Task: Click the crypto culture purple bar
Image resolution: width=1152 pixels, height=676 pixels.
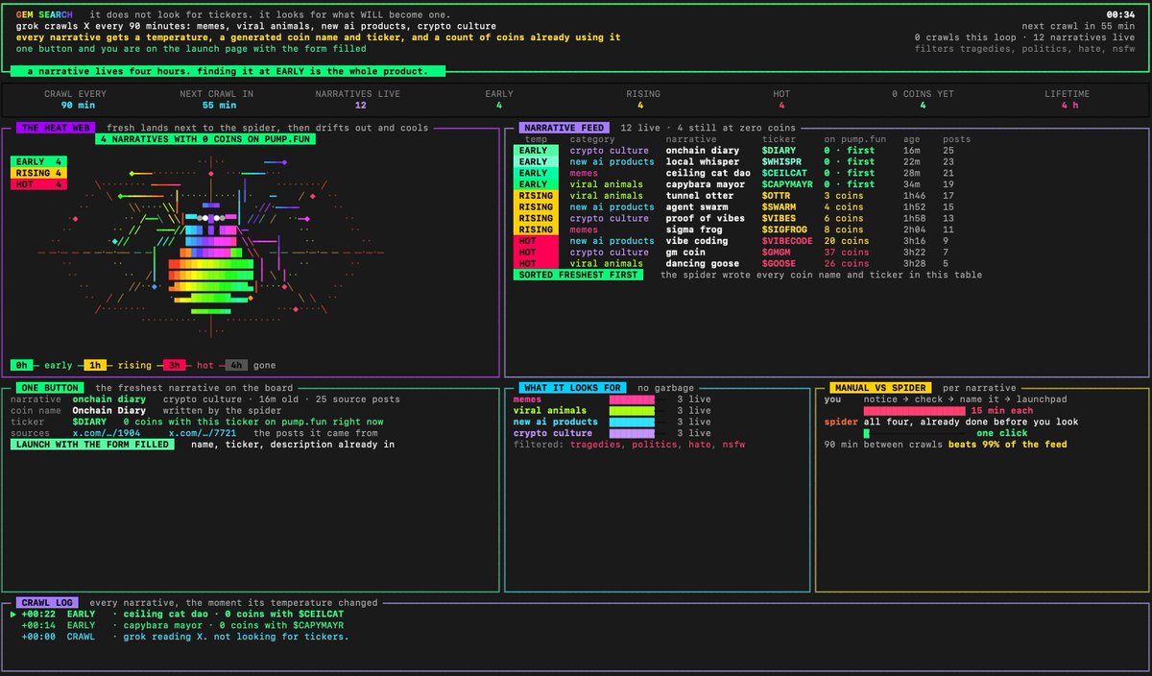Action: tap(632, 433)
